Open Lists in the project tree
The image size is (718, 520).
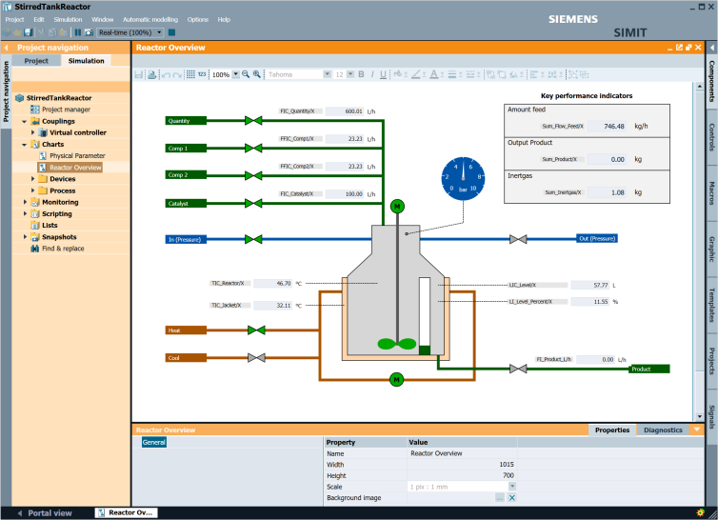click(x=50, y=226)
